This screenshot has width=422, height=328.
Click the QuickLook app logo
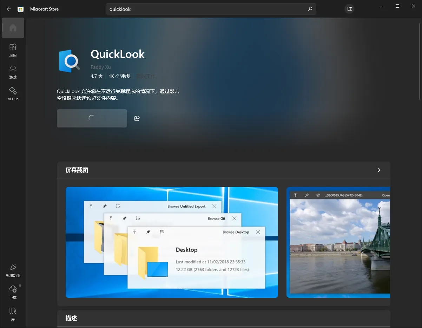point(70,61)
